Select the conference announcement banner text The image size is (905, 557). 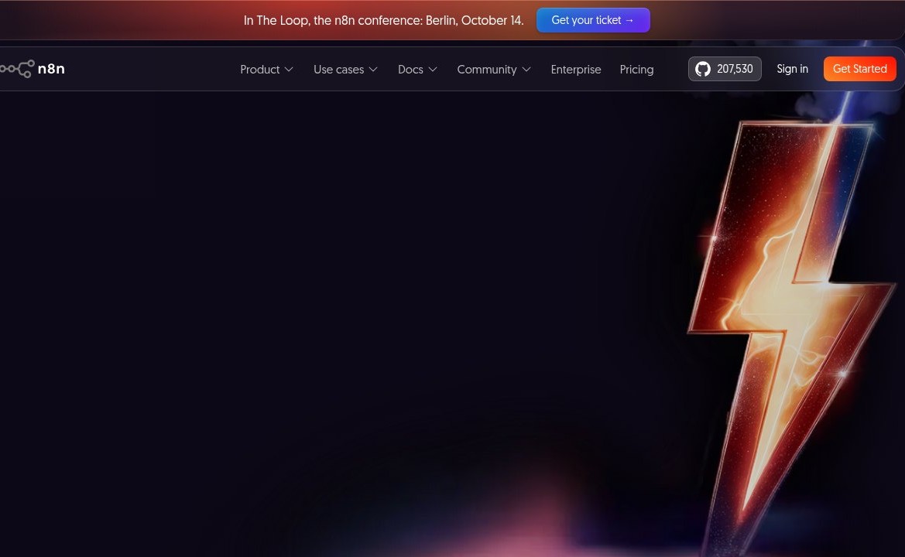click(x=384, y=20)
